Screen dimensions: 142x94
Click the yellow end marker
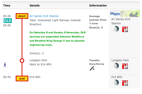coord(22,79)
